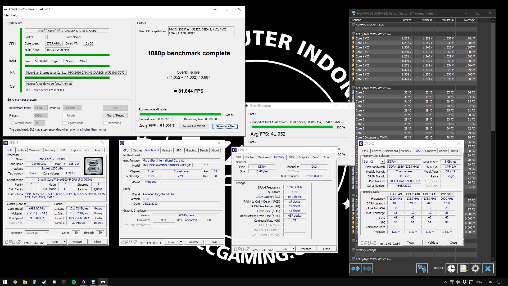The image size is (508, 286).
Task: Click Close in CPU-Z SPD window
Action: point(453,243)
